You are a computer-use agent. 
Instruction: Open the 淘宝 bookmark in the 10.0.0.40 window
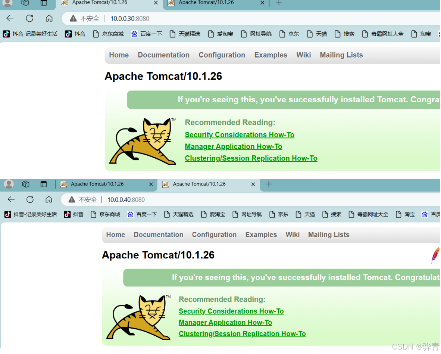coord(405,215)
